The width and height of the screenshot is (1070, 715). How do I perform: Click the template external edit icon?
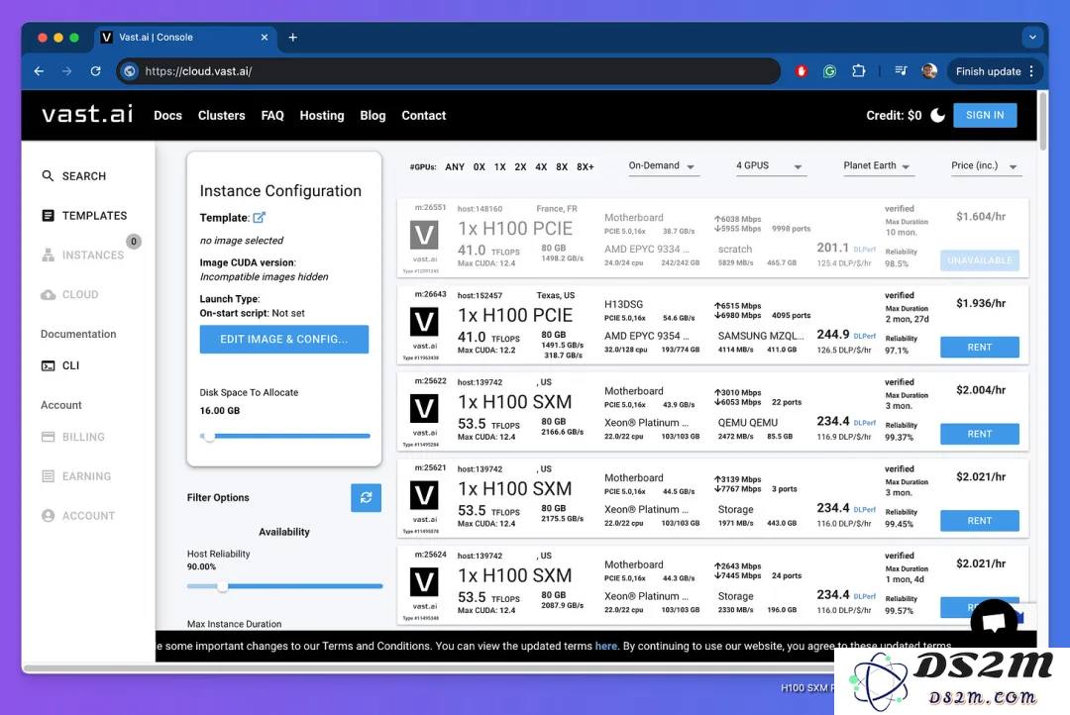(260, 218)
